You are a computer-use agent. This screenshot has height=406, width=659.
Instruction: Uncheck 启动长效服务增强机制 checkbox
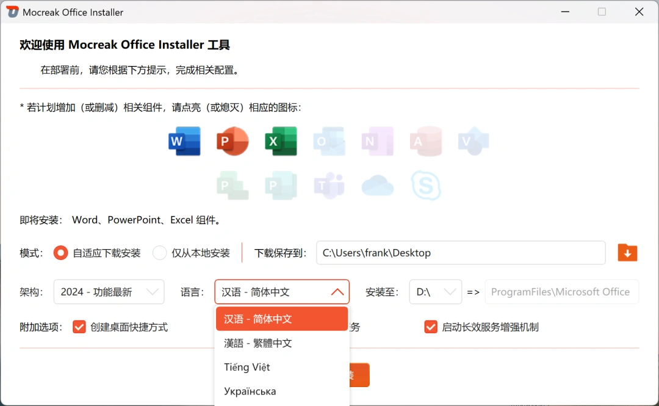431,327
